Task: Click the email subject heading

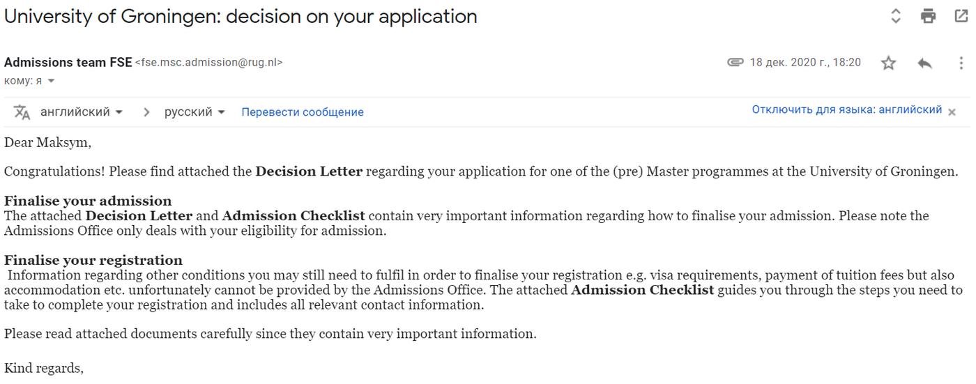Action: pos(241,16)
